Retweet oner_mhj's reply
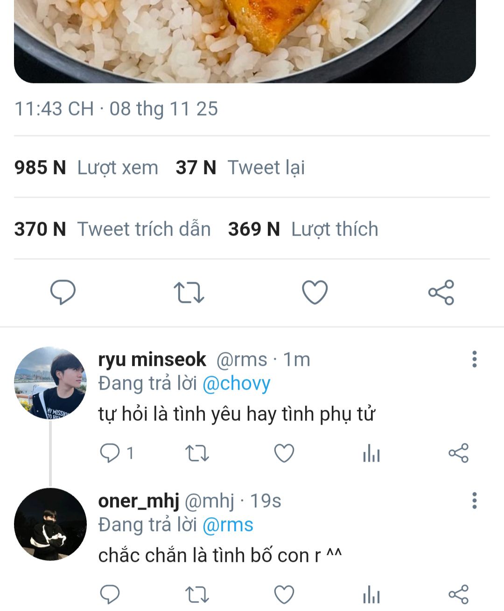 tap(197, 595)
